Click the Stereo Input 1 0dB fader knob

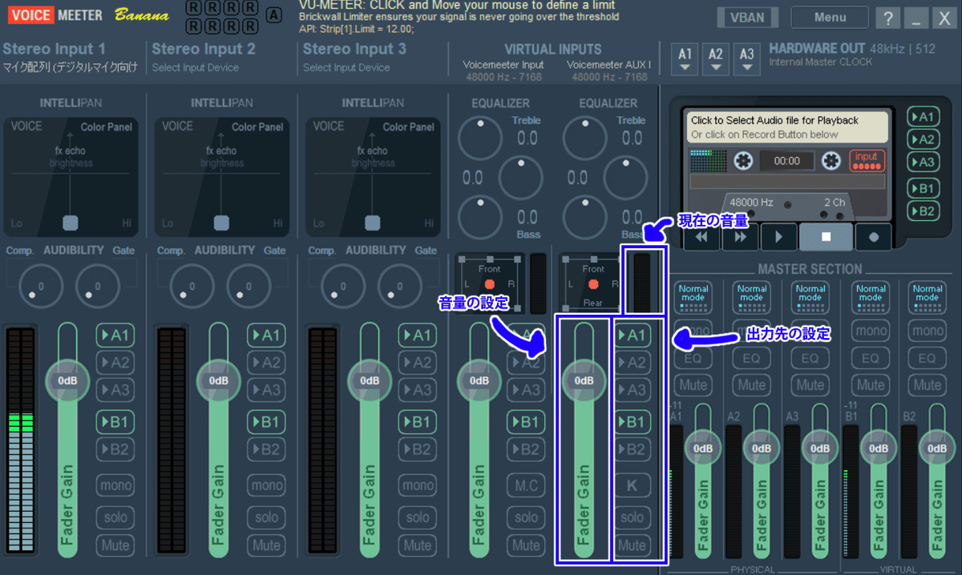pos(68,380)
